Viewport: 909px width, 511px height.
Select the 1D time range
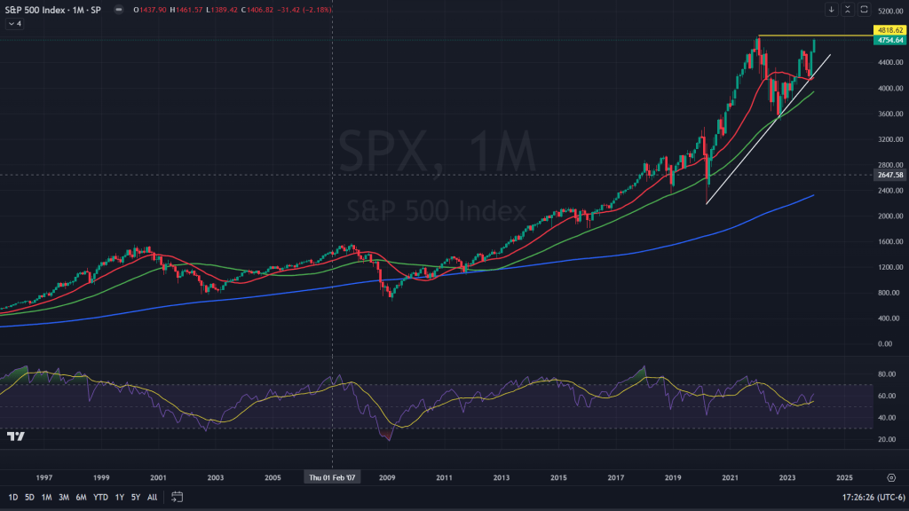pyautogui.click(x=12, y=497)
